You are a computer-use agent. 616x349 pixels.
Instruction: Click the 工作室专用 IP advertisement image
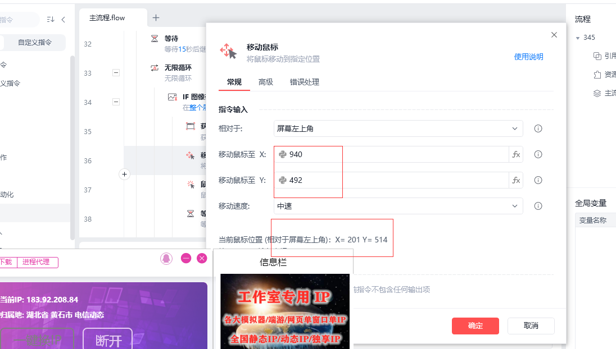click(285, 311)
